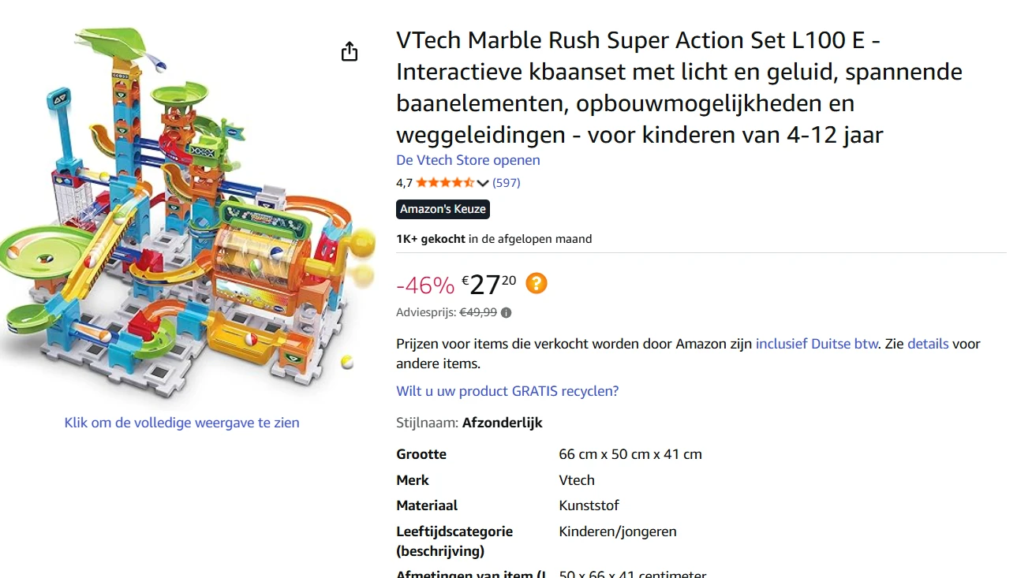
Task: Click the info icon next to Adviesprijs
Action: click(x=507, y=312)
